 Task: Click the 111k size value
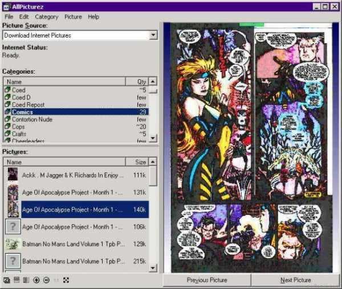click(x=140, y=175)
